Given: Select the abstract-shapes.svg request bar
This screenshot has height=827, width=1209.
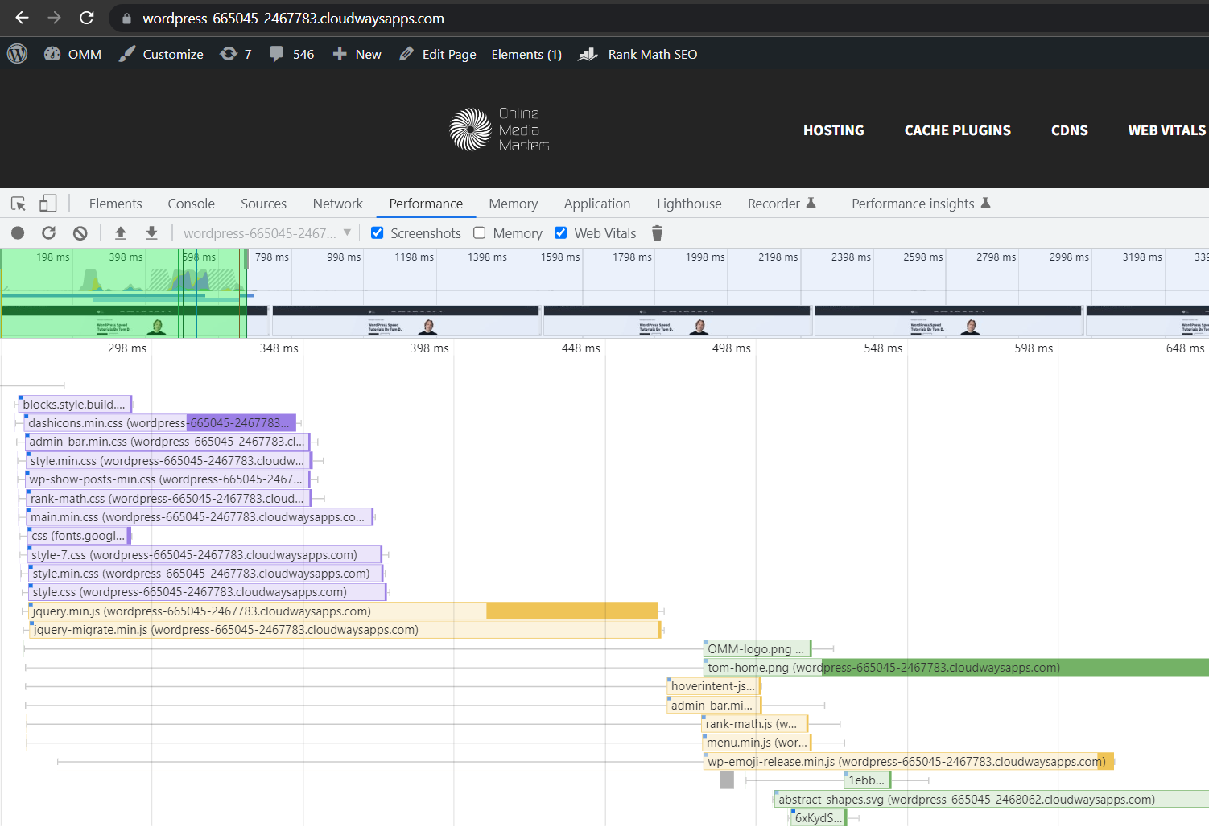Looking at the screenshot, I should point(992,800).
